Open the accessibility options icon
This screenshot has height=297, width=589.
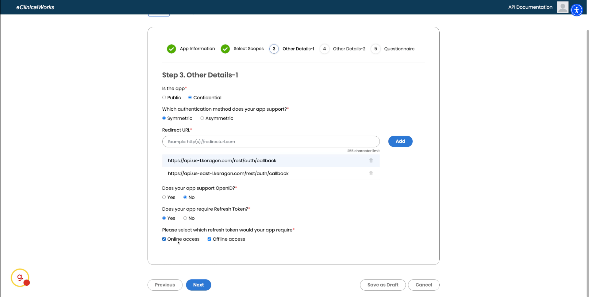point(576,10)
